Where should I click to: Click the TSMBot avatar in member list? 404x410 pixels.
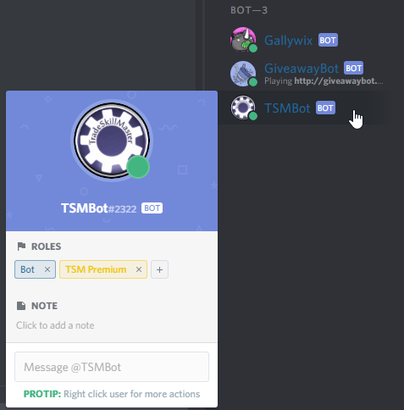point(243,108)
